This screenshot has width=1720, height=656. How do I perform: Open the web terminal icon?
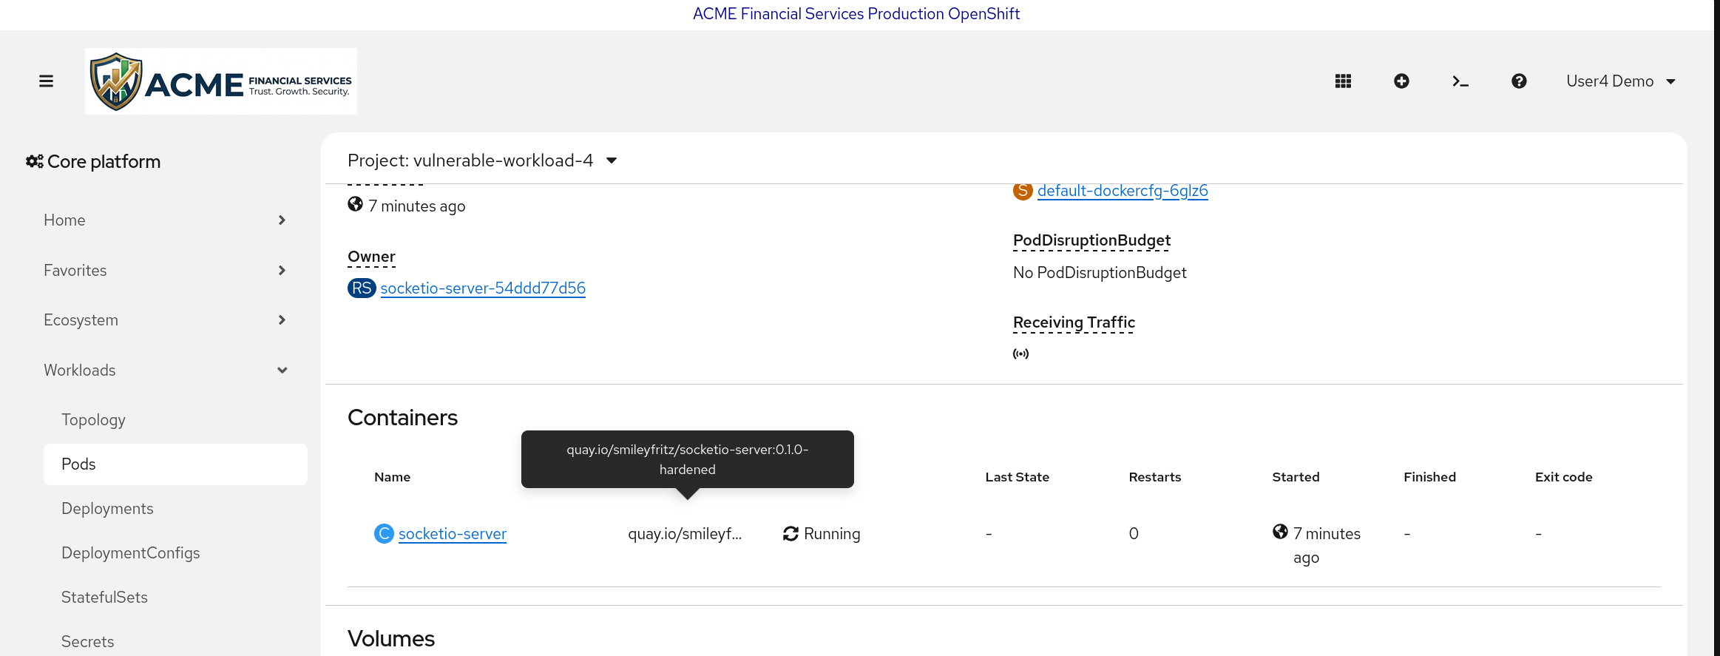tap(1460, 81)
